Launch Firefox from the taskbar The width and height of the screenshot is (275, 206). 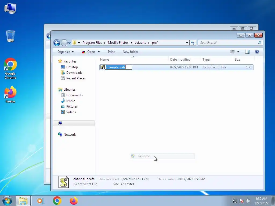(74, 201)
